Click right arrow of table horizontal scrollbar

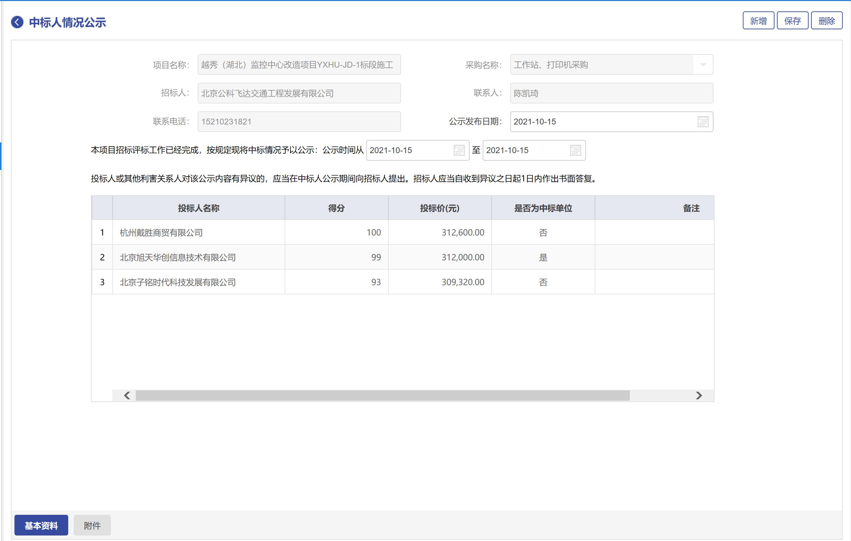pos(698,395)
